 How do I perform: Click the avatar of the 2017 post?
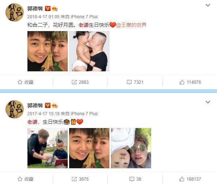[x=15, y=109]
